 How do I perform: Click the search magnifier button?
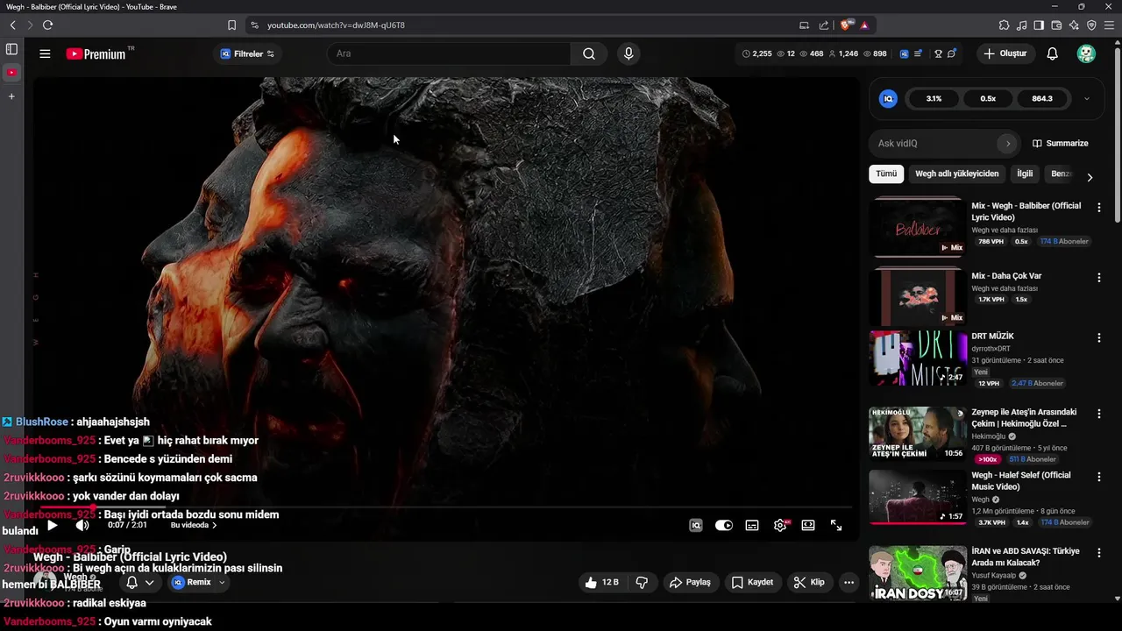(589, 53)
